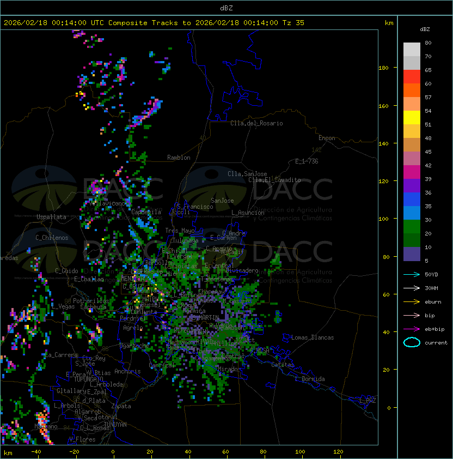453x459 pixels.
Task: Click the 'L_PAZ' place label
Action: point(368,401)
